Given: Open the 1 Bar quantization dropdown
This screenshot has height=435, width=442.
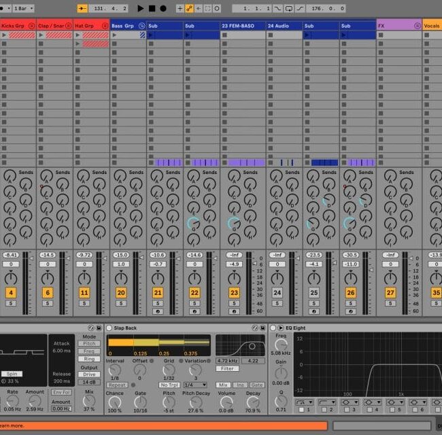Looking at the screenshot, I should tap(22, 9).
